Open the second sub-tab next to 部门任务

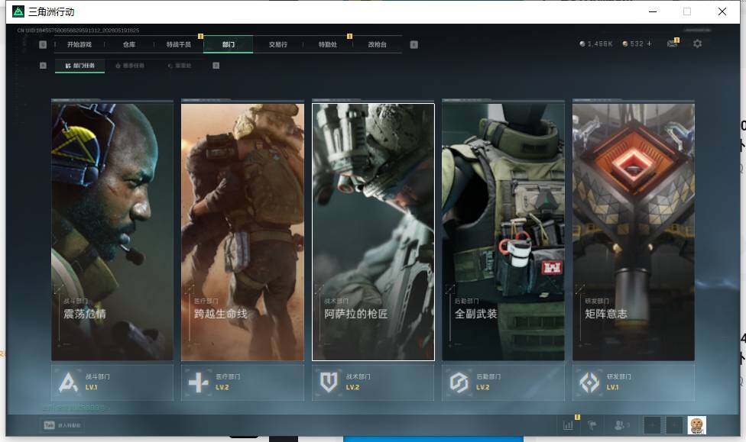coord(130,66)
